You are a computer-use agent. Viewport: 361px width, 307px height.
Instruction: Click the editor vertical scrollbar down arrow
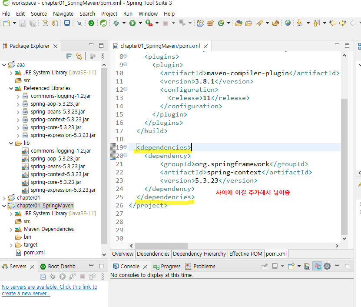coord(344,239)
